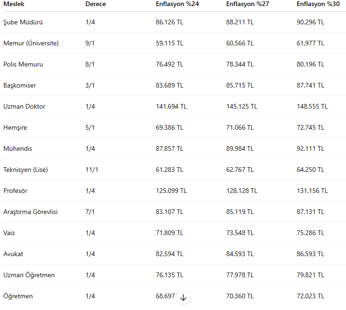This screenshot has height=310, width=346.
Task: Select the Hemşire profession cell
Action: tap(15, 127)
